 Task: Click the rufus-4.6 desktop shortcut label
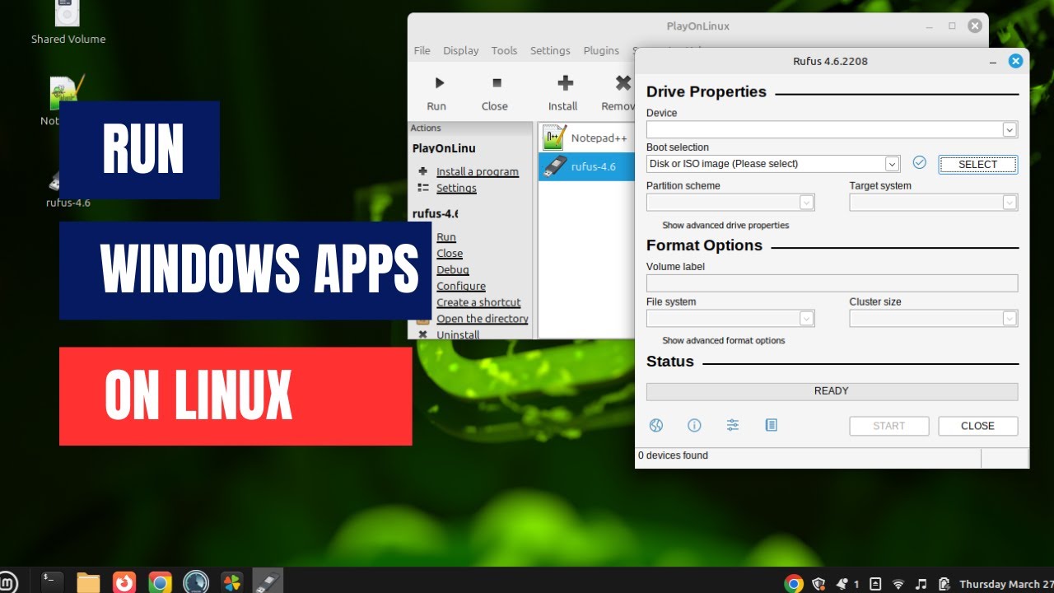68,203
